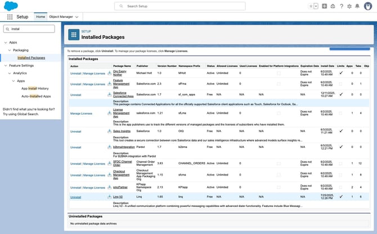Click the 'CHANNEL_ORDERS' namespace prefix cell

tap(192, 163)
